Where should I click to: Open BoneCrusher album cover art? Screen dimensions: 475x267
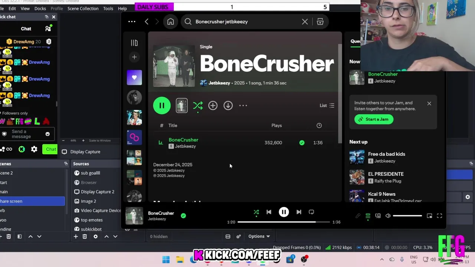click(x=174, y=66)
